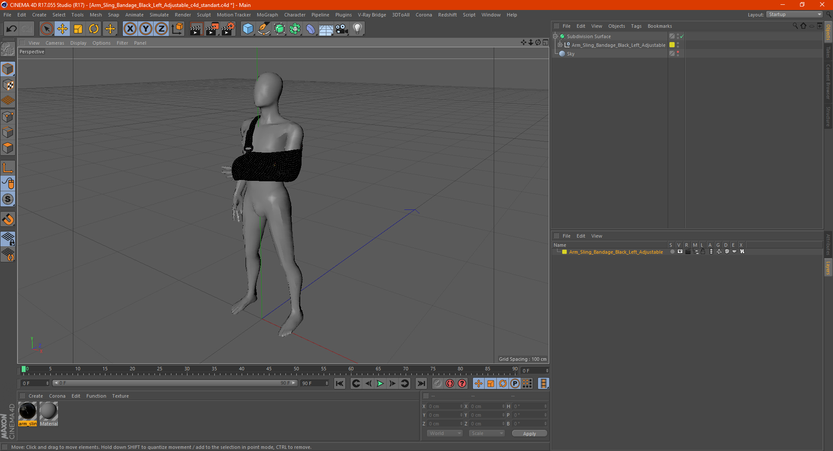Switch to Model mode icon
Image resolution: width=833 pixels, height=451 pixels.
point(8,69)
